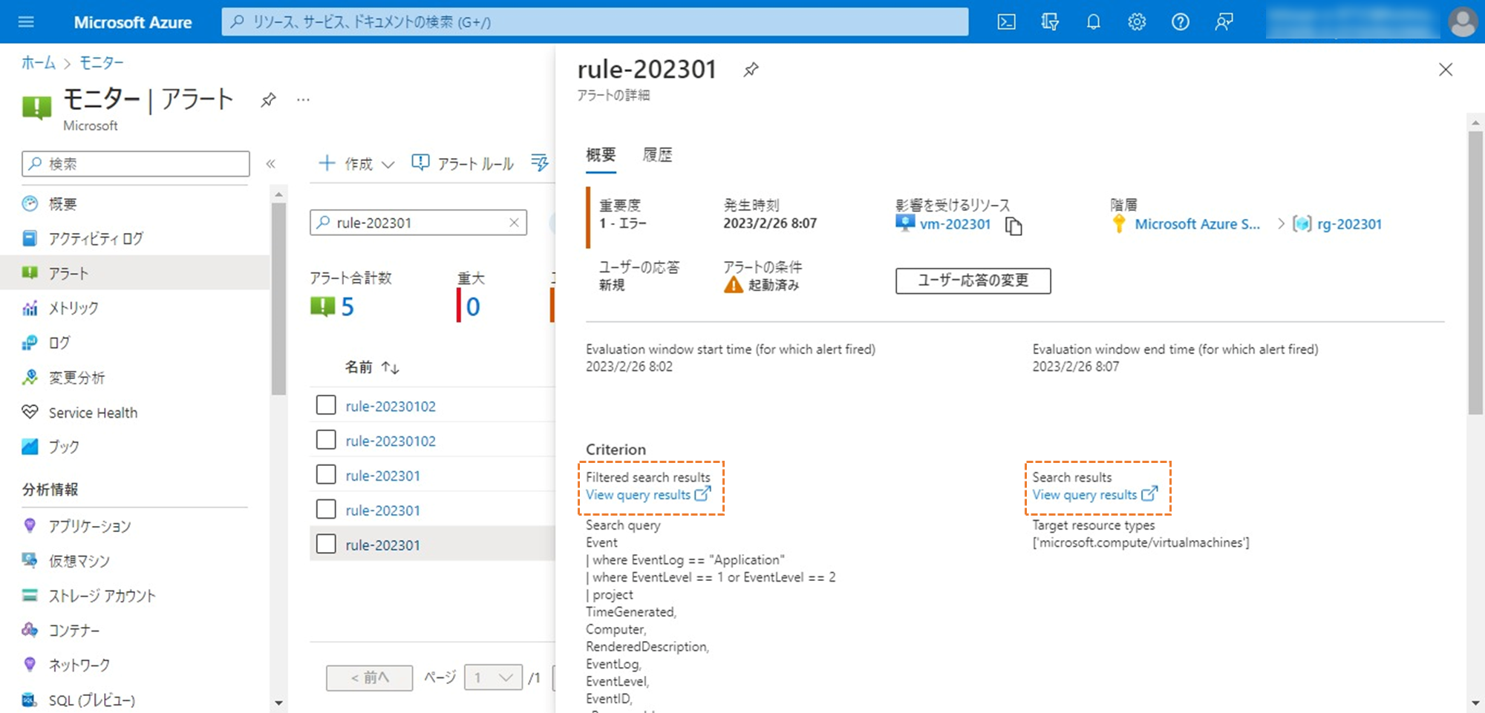1485x713 pixels.
Task: Go to ホーム in the breadcrumb
Action: point(39,63)
